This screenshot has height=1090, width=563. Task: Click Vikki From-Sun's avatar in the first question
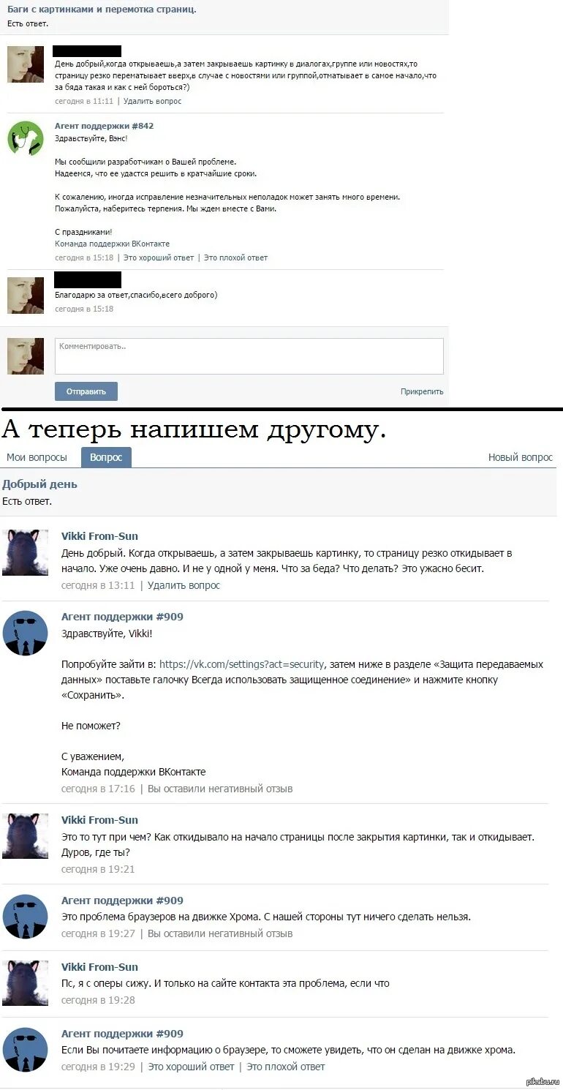coord(25,552)
